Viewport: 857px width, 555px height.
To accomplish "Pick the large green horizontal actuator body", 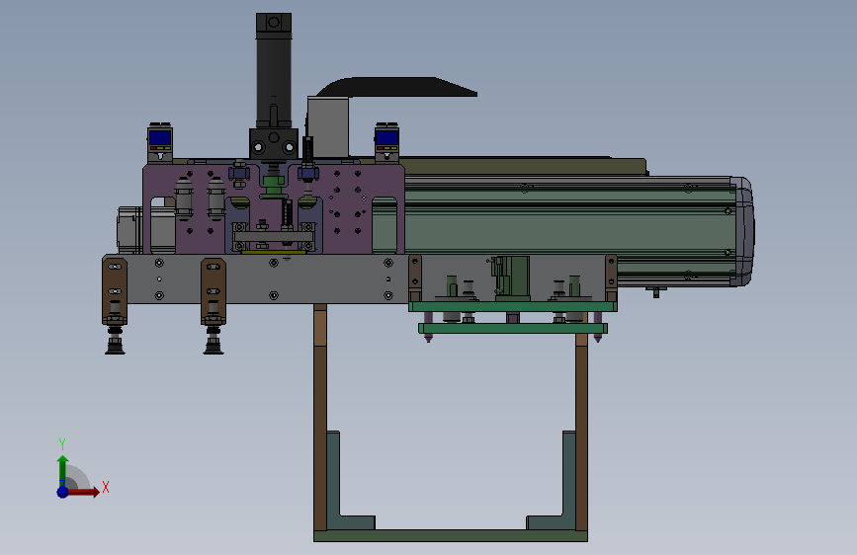I will pyautogui.click(x=568, y=229).
